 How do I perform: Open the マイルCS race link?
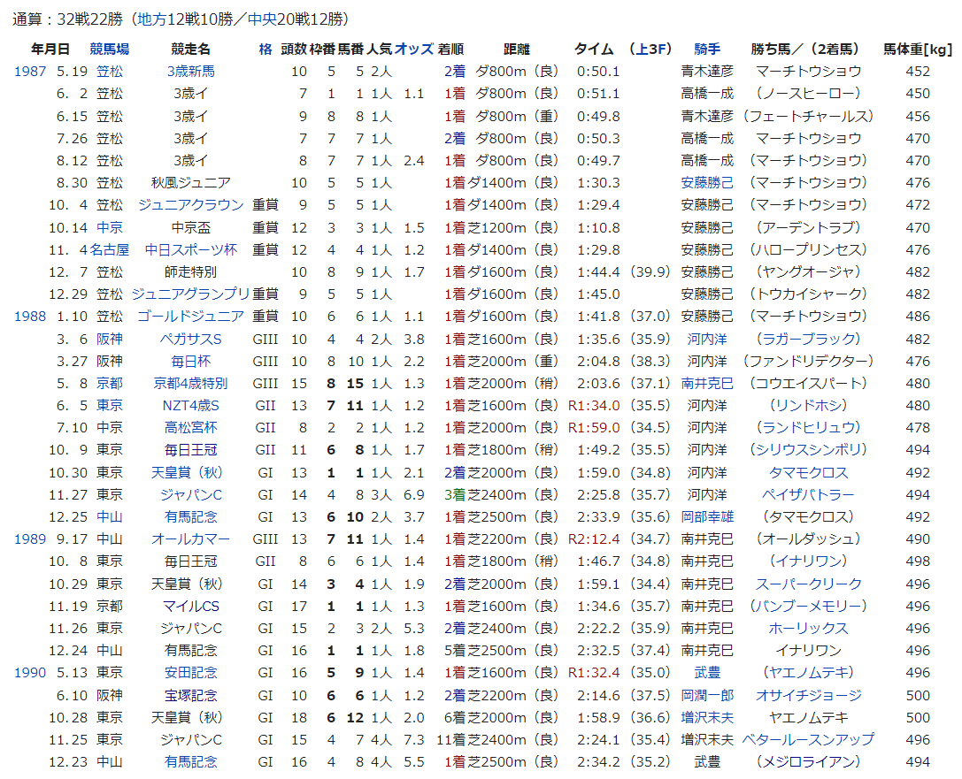tap(190, 607)
